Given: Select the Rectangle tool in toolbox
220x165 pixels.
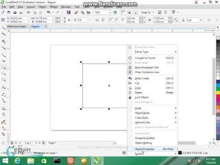Looking at the screenshot, I should coord(3,67).
